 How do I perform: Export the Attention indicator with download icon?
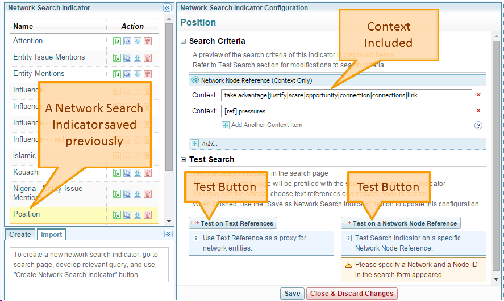[x=138, y=41]
